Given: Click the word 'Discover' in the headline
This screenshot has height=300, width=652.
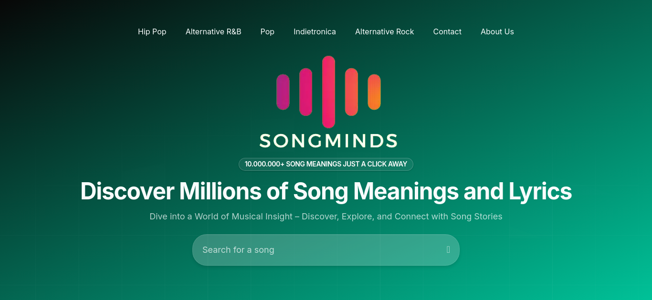Looking at the screenshot, I should (127, 191).
